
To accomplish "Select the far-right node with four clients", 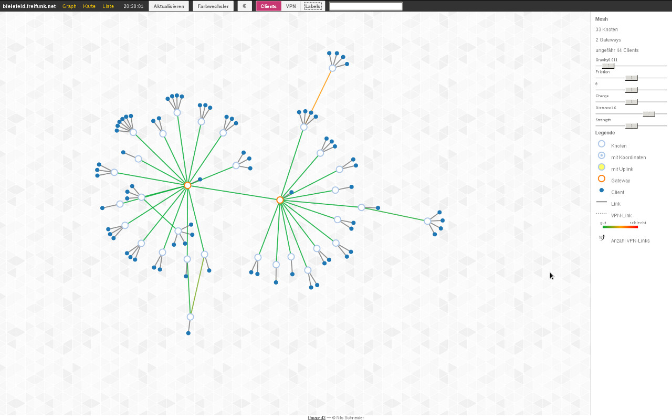I will [x=427, y=221].
